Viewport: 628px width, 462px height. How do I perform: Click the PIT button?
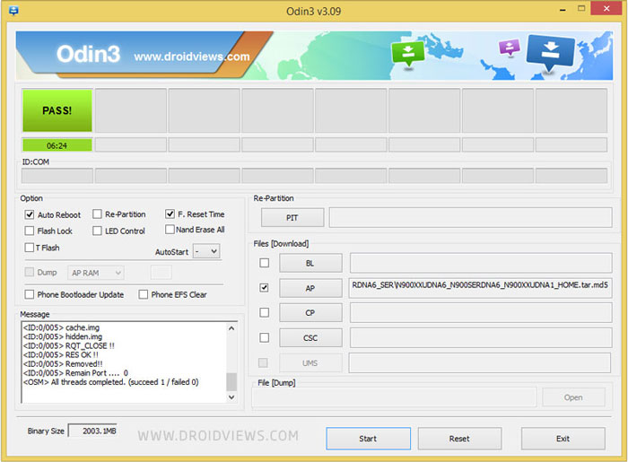pyautogui.click(x=292, y=218)
